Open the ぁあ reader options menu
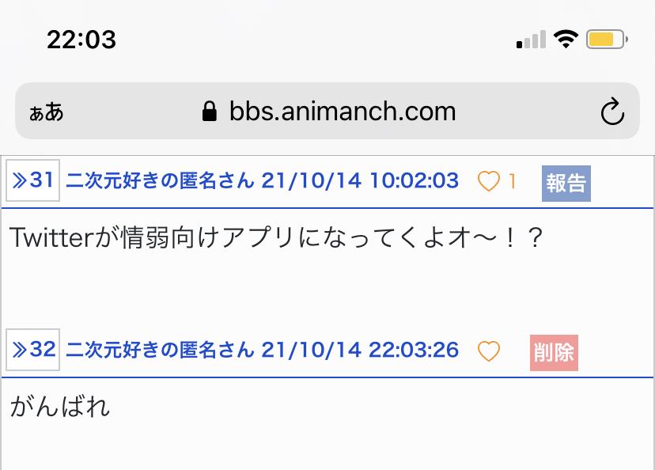The height and width of the screenshot is (470, 655). coord(46,112)
